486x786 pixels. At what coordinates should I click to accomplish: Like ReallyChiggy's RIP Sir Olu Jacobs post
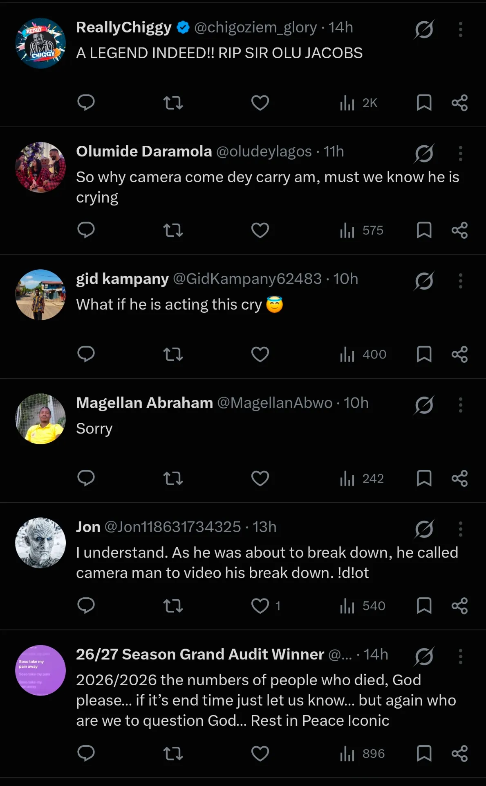pyautogui.click(x=260, y=103)
